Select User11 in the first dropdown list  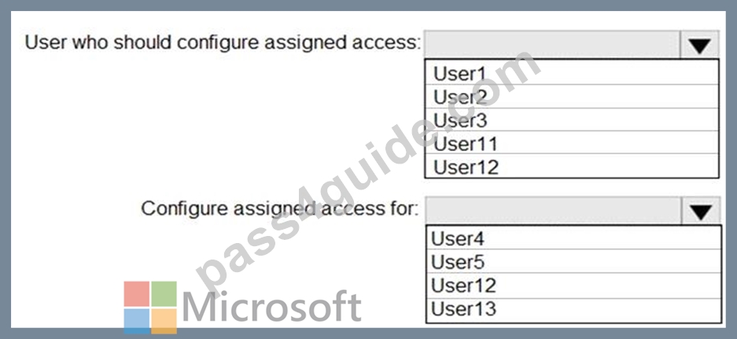pos(572,142)
